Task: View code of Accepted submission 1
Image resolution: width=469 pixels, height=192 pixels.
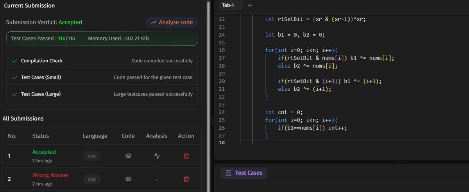Action: click(x=128, y=156)
